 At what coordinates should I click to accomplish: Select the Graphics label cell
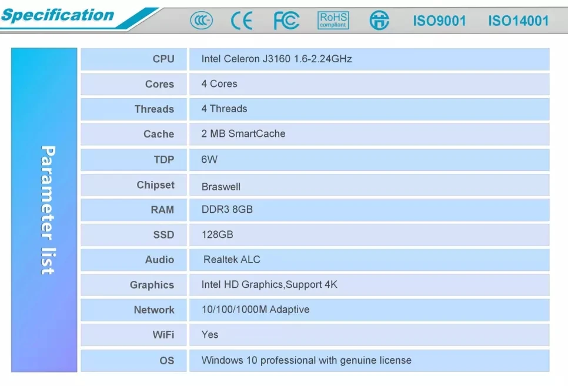133,285
